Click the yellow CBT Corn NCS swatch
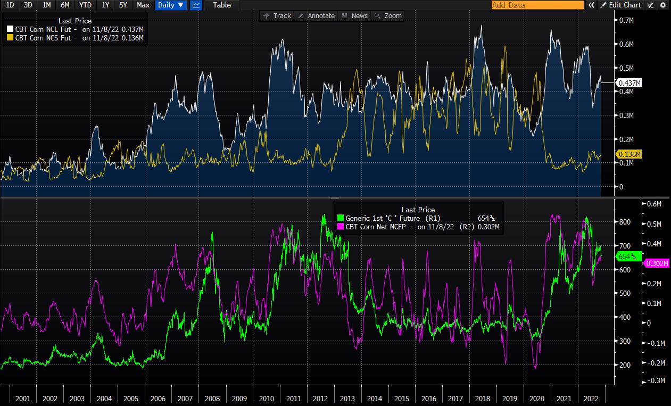The image size is (671, 406). (10, 38)
